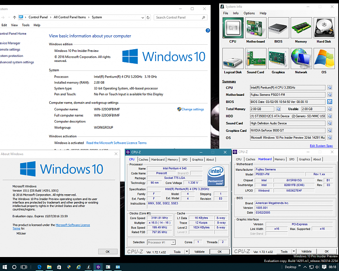Open Device Manager from left sidebar
This screenshot has width=339, height=271.
(10, 43)
